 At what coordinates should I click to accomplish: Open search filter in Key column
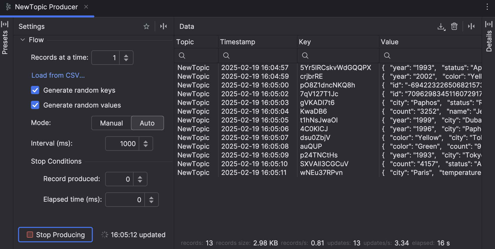point(305,56)
